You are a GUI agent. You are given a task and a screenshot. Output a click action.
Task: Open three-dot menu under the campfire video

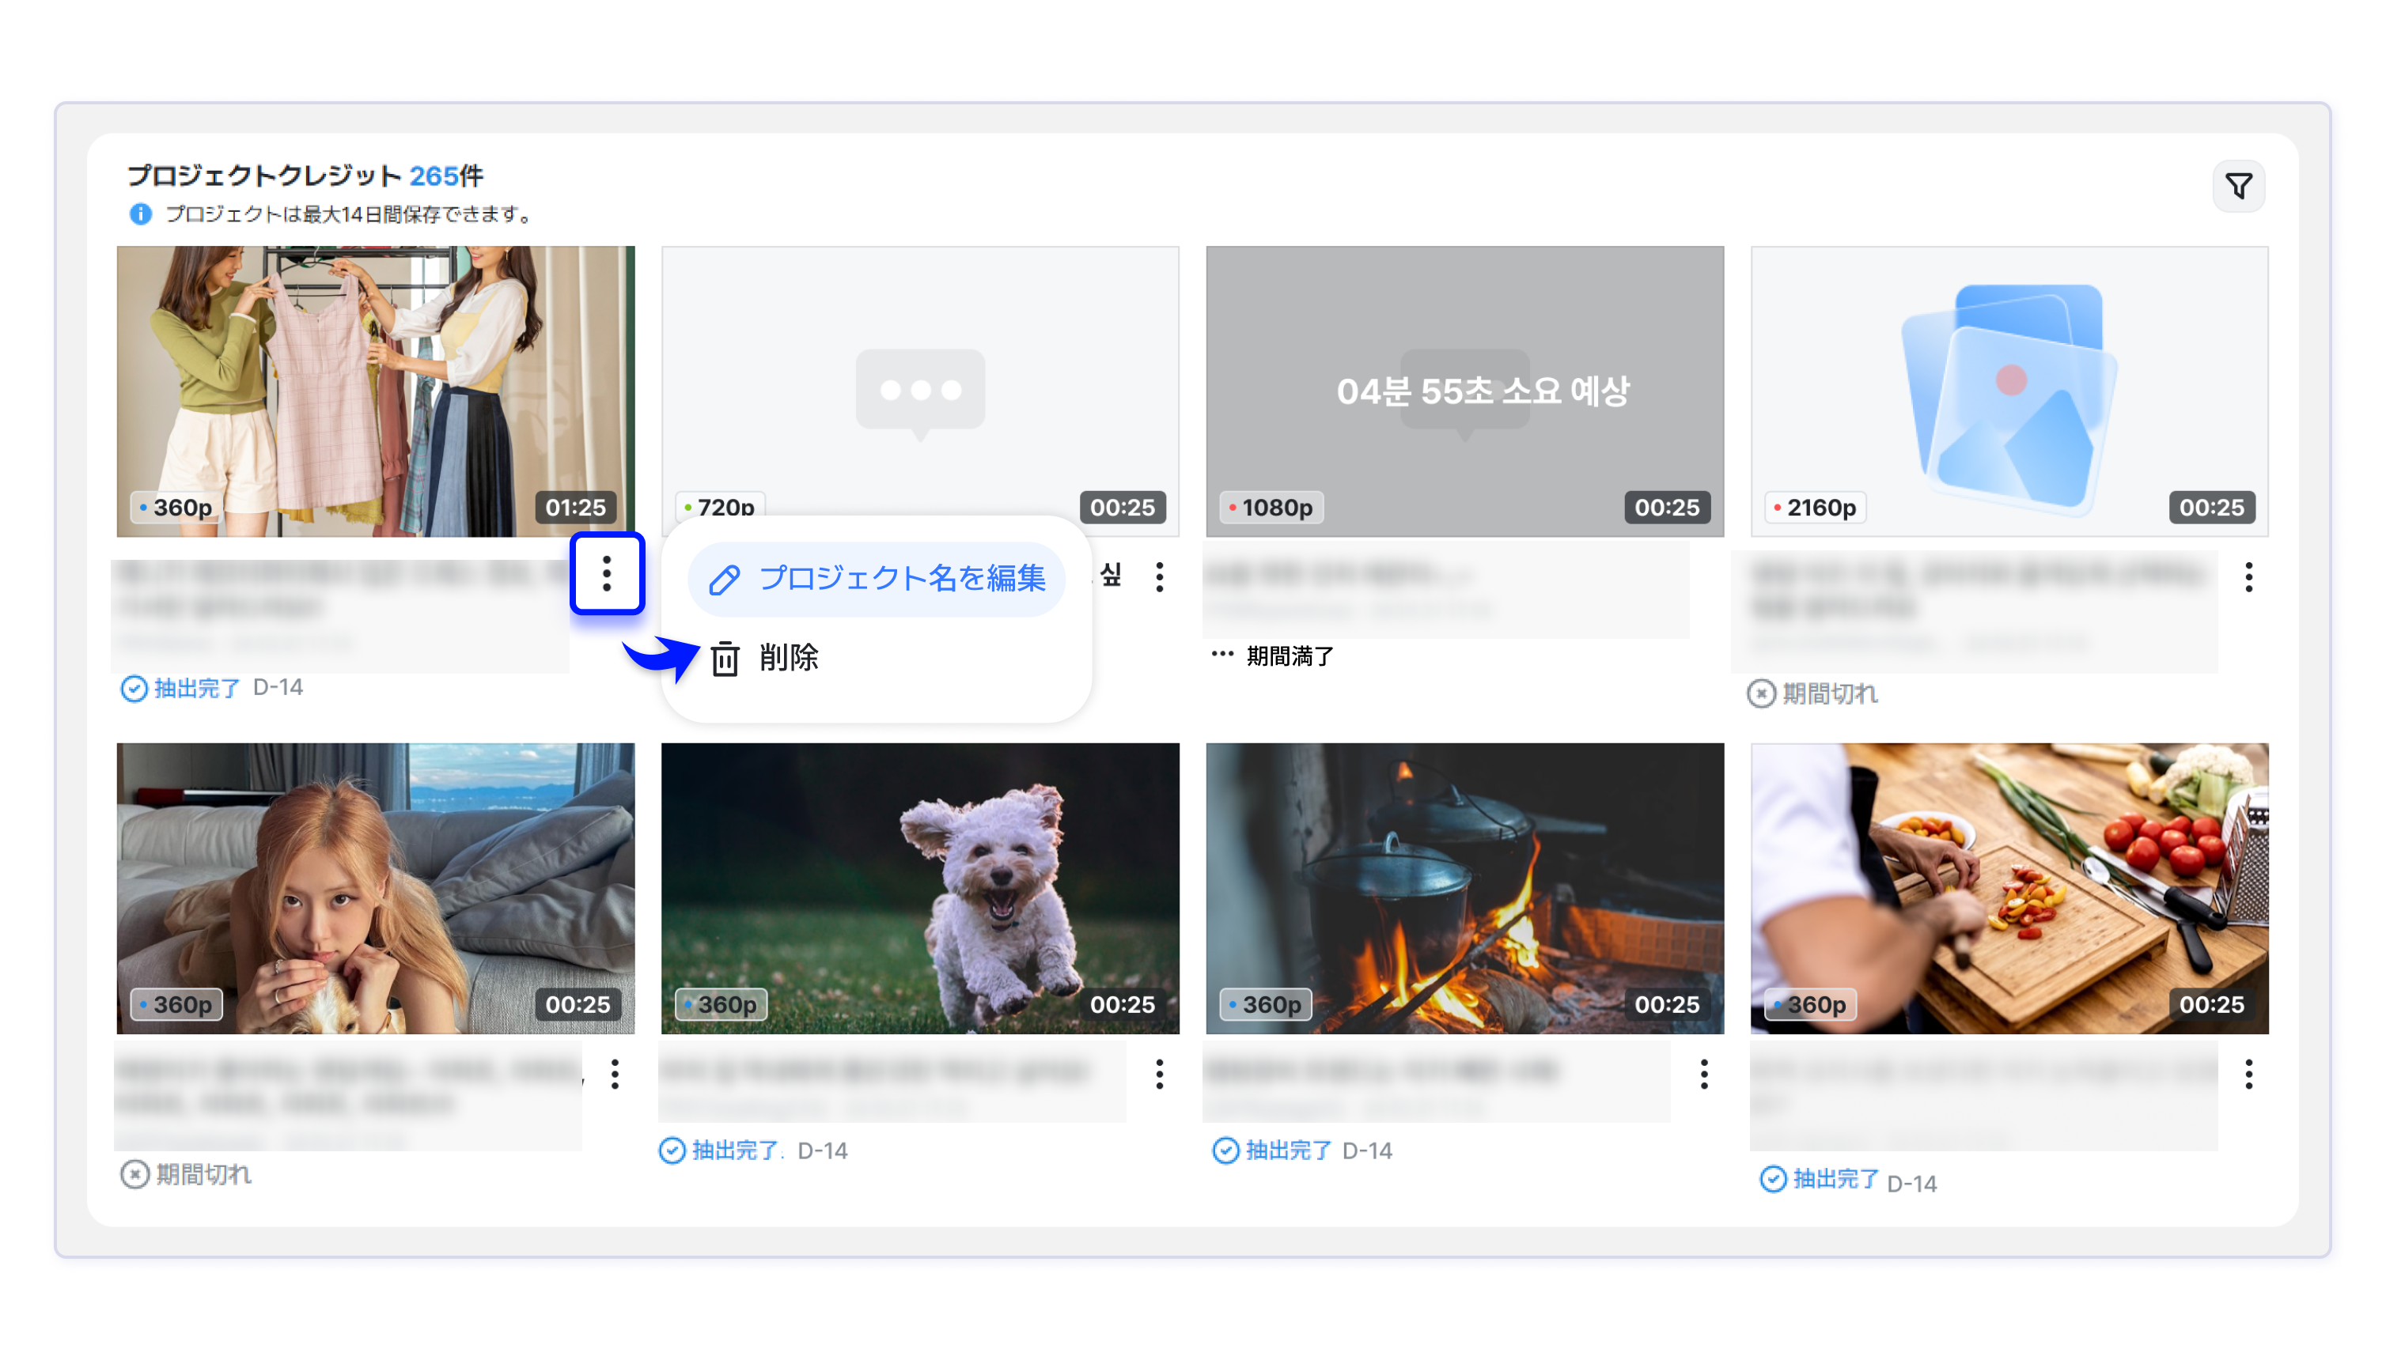coord(1703,1073)
